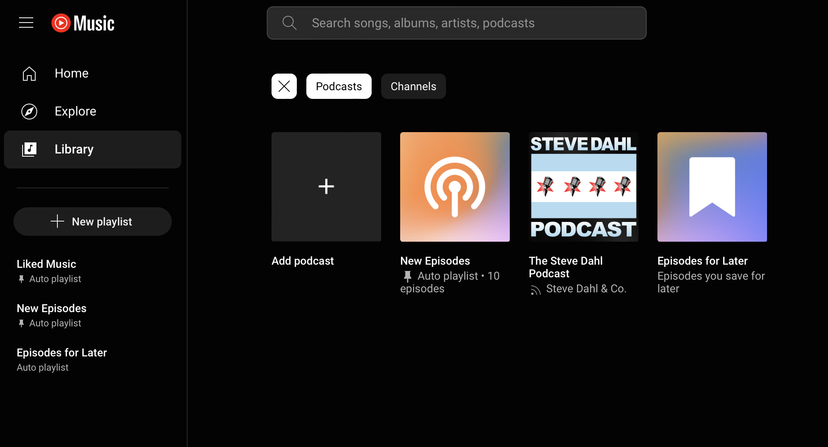
Task: Open Steve Dahl & Co. channel link
Action: pos(586,289)
